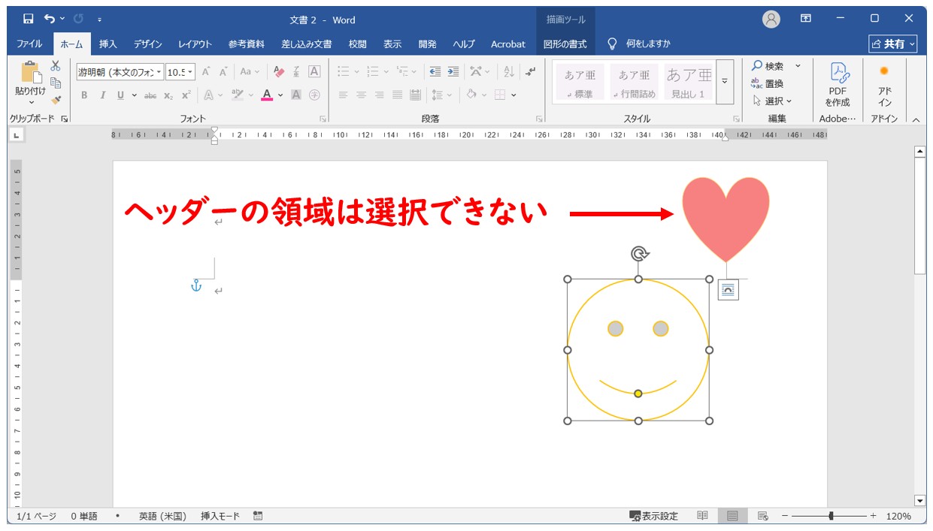Click the decrease indent icon
The height and width of the screenshot is (531, 933).
click(x=435, y=72)
